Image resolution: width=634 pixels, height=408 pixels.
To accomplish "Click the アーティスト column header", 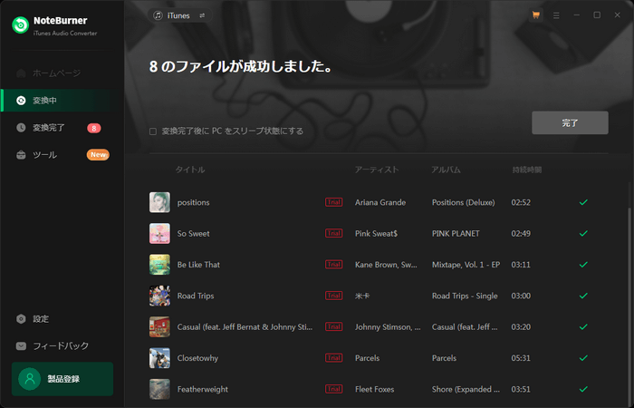I will [377, 170].
